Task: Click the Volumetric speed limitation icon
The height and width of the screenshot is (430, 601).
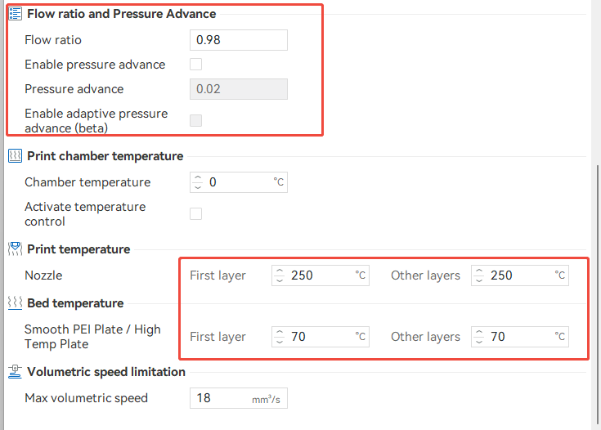Action: [x=15, y=372]
